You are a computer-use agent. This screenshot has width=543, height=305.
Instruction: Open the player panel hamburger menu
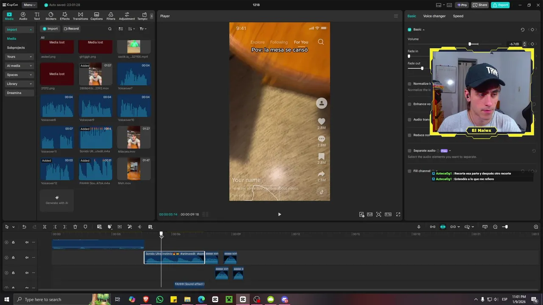[x=396, y=16]
